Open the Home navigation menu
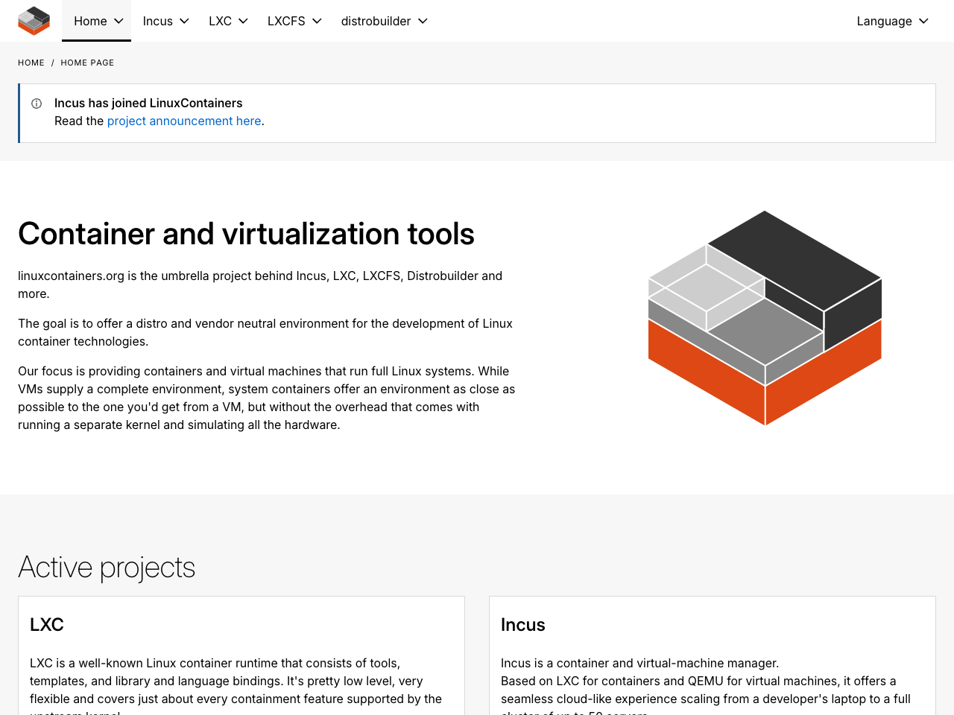 [96, 21]
